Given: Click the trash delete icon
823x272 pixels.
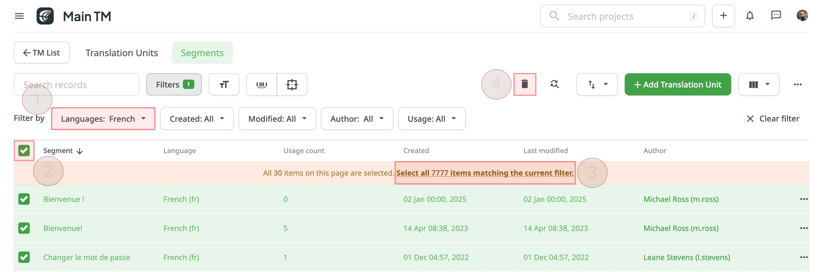Looking at the screenshot, I should tap(524, 84).
